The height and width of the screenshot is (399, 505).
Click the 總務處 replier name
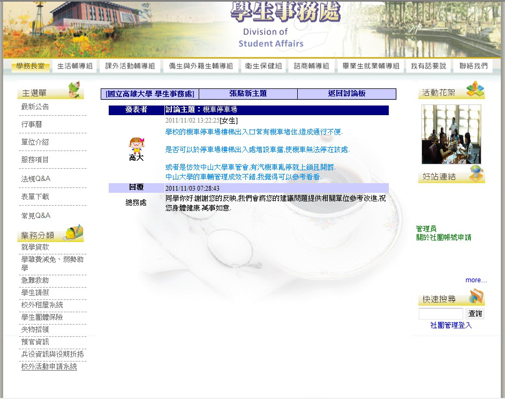pyautogui.click(x=136, y=202)
